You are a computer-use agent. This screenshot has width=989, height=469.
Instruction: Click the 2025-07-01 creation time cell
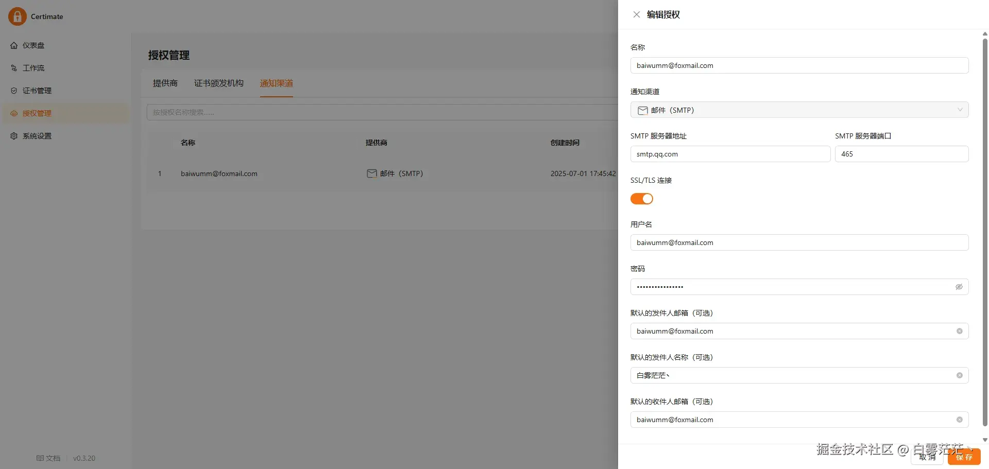point(583,173)
